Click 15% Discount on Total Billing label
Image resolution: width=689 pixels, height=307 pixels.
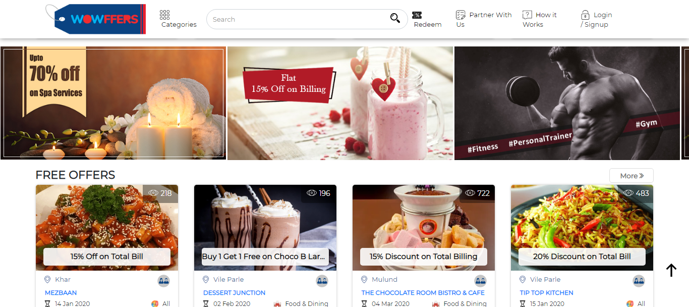click(x=424, y=257)
